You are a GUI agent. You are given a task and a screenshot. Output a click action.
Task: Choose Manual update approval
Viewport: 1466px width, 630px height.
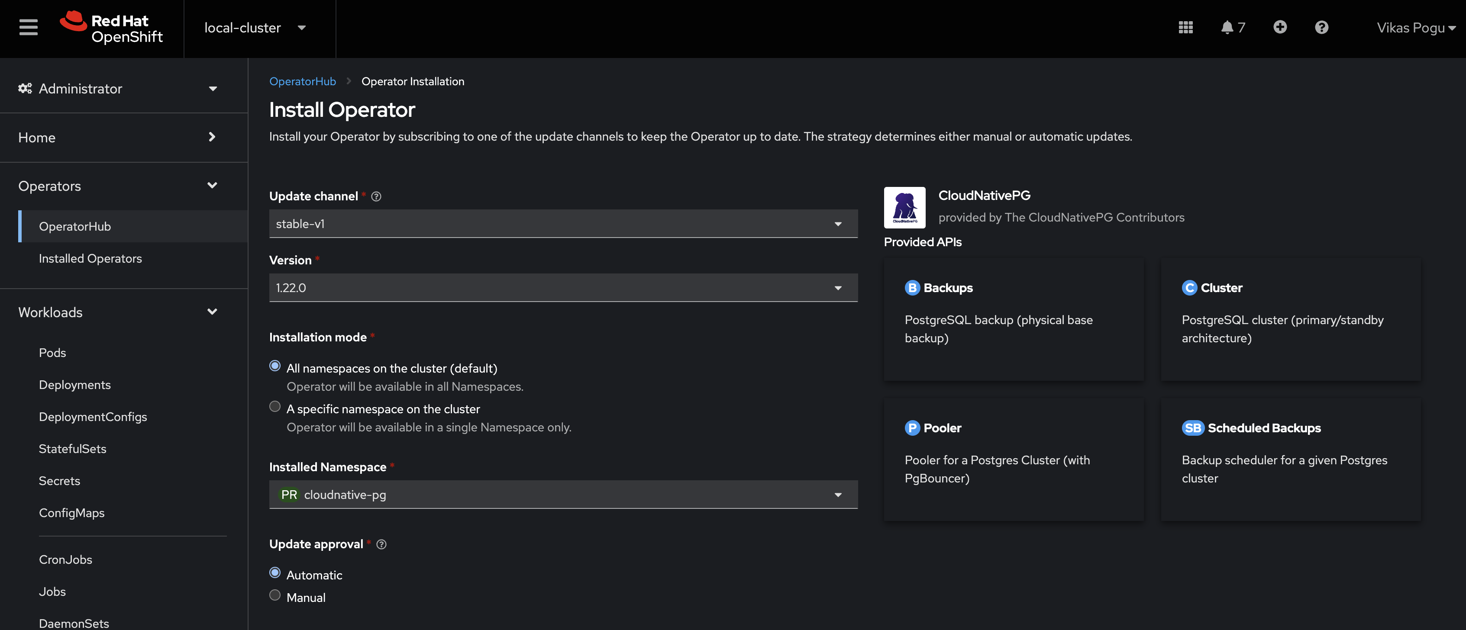(x=275, y=595)
